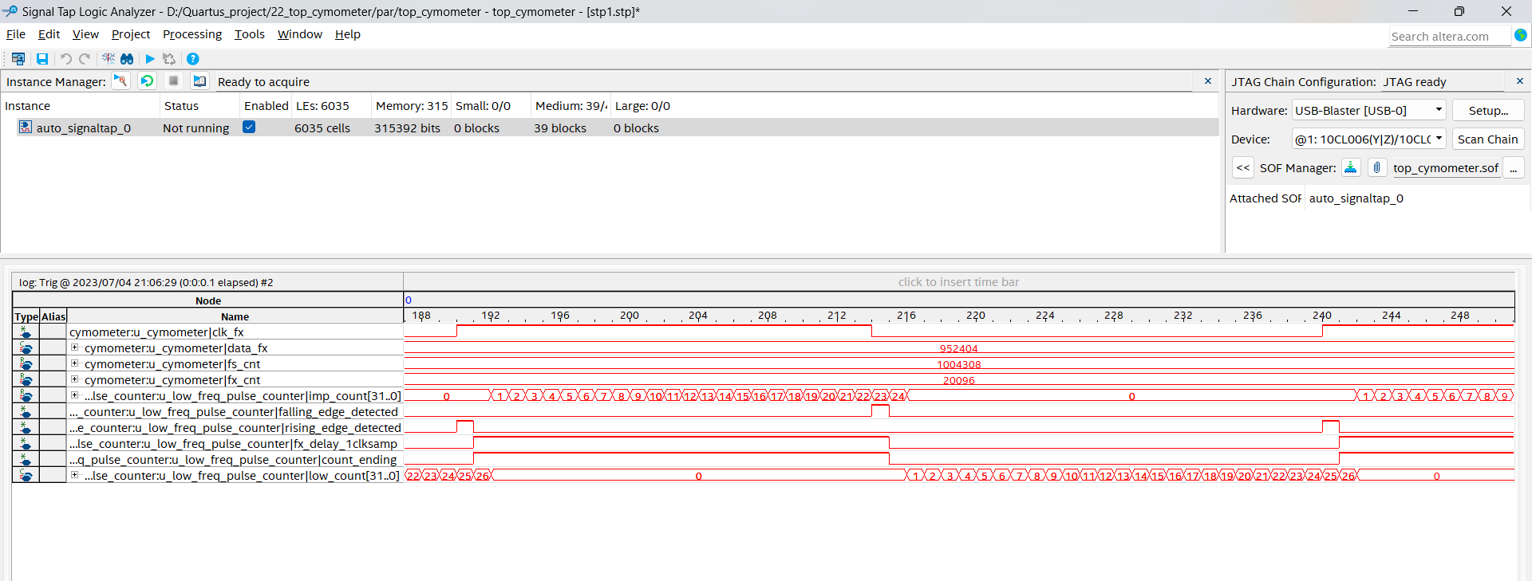Click the count_ending node type icon
Screen dimensions: 1532x581
pos(26,460)
